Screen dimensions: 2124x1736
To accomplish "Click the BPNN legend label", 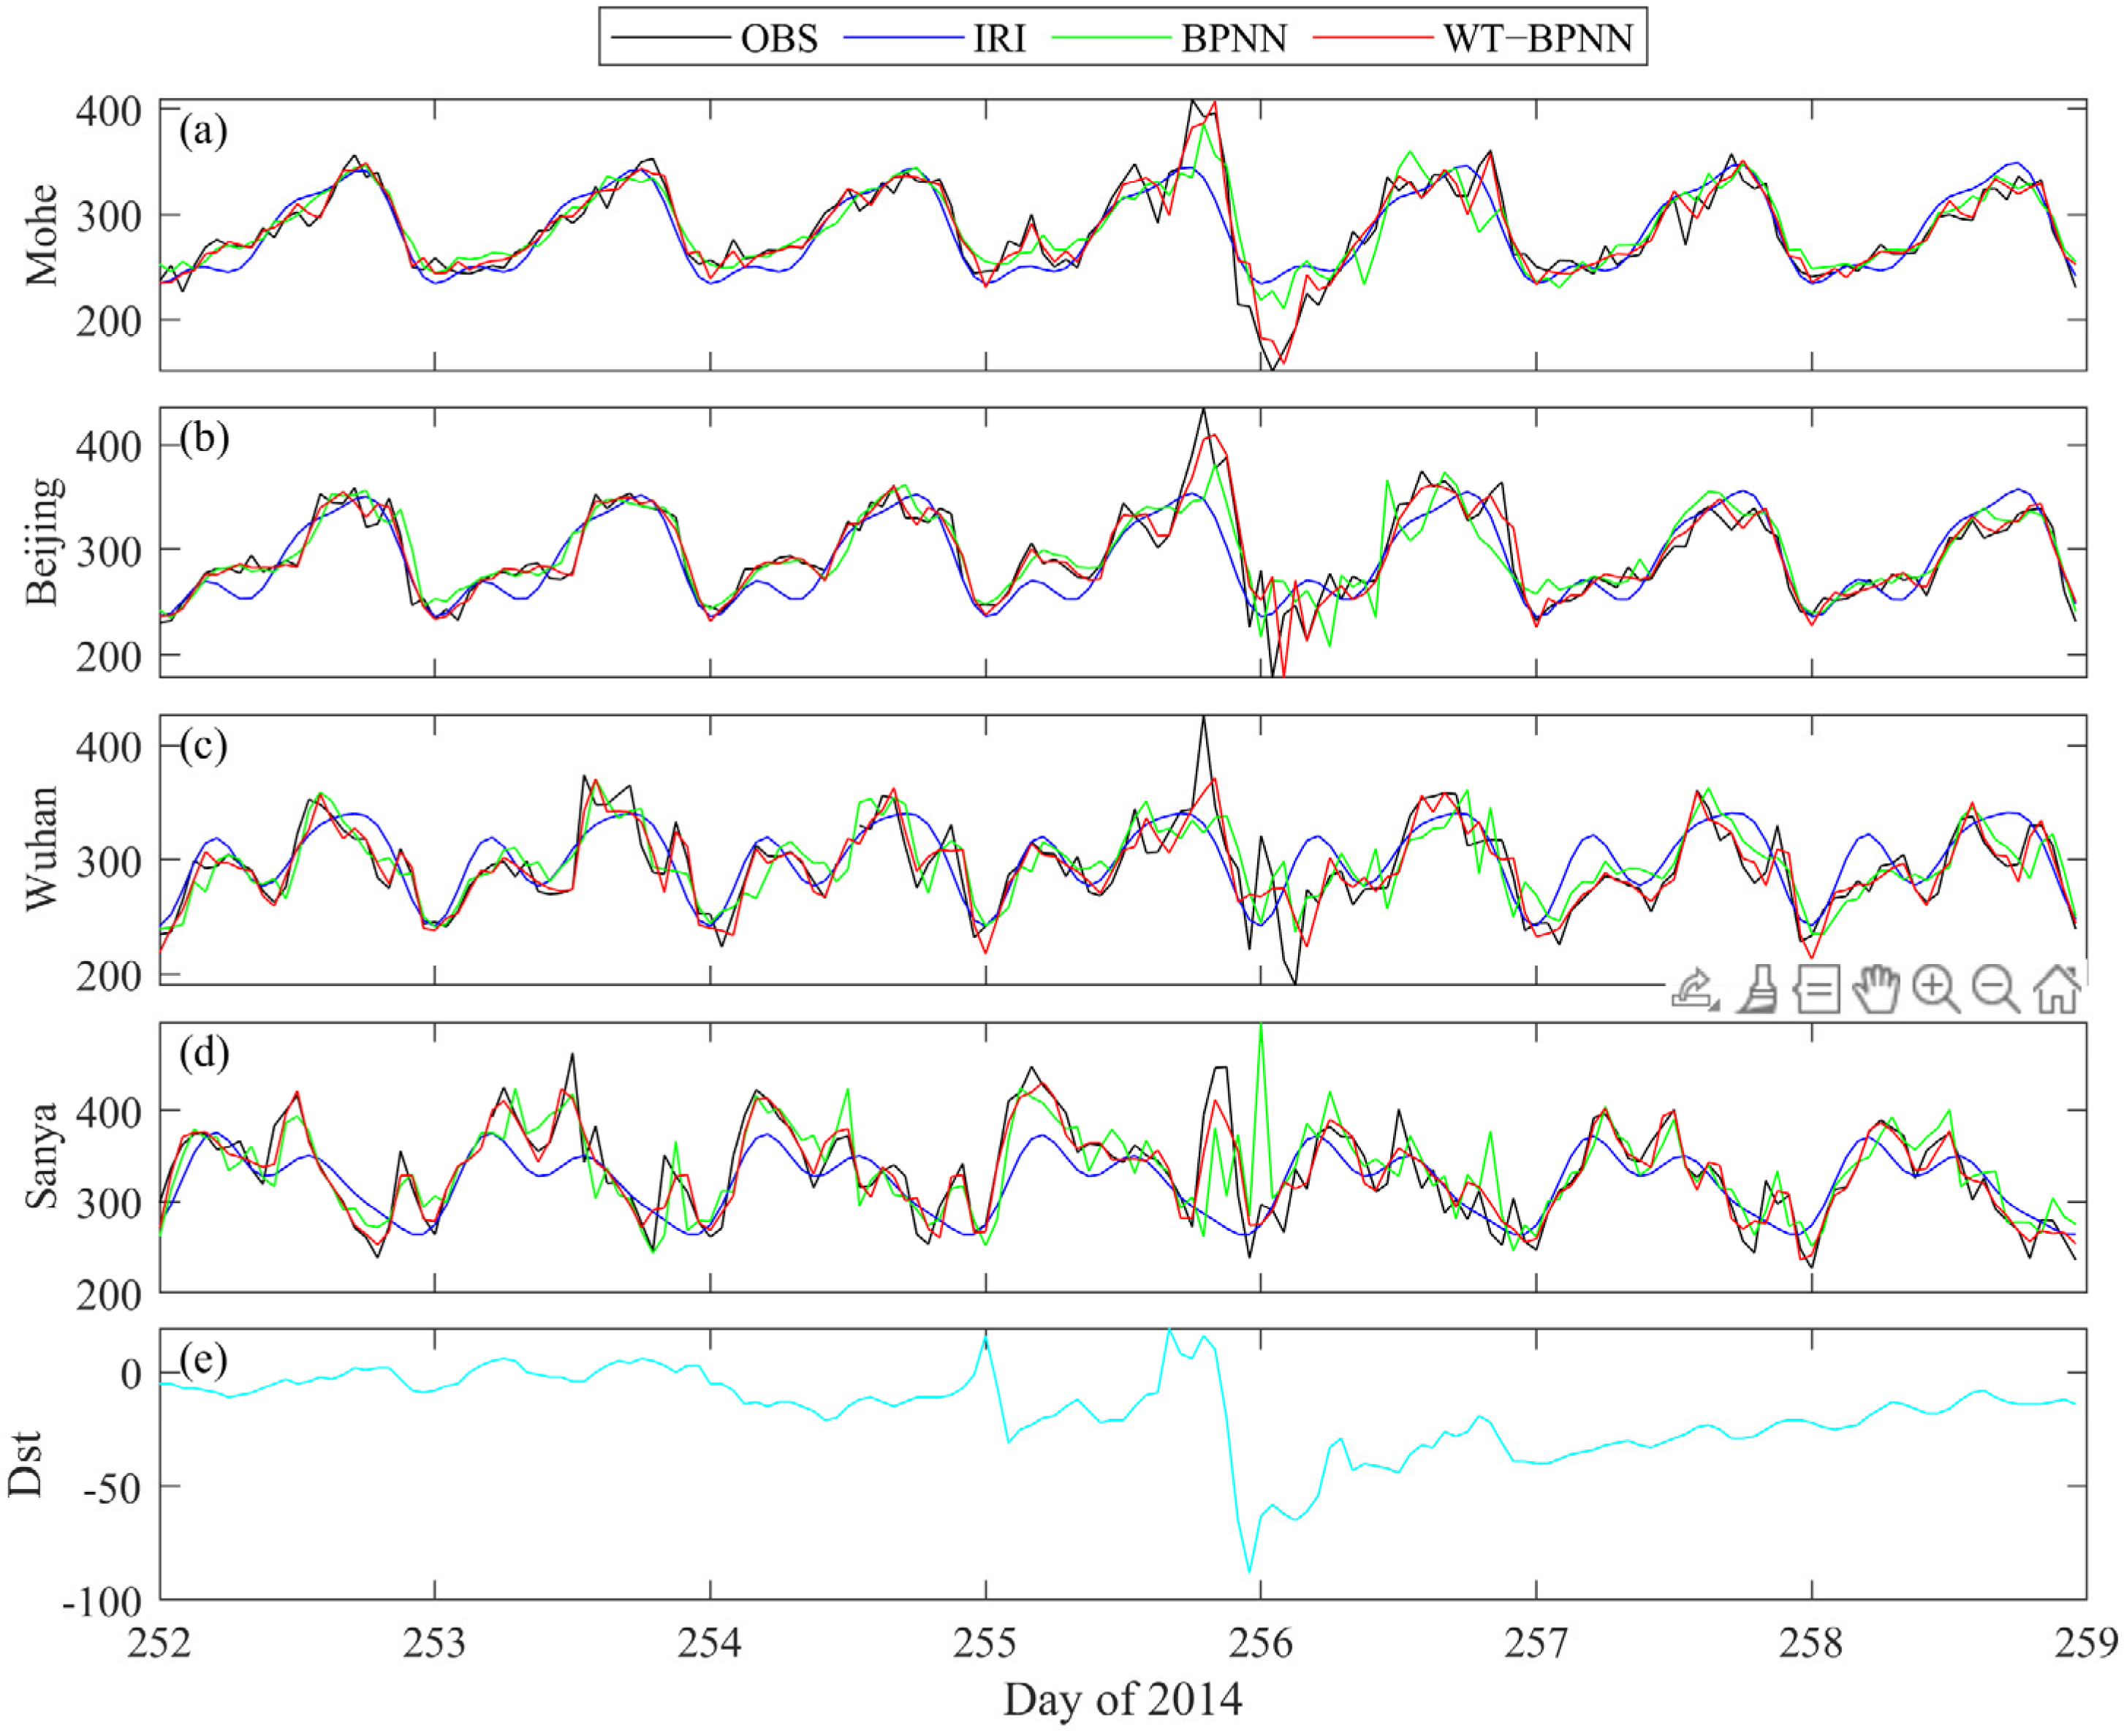I will [1233, 38].
